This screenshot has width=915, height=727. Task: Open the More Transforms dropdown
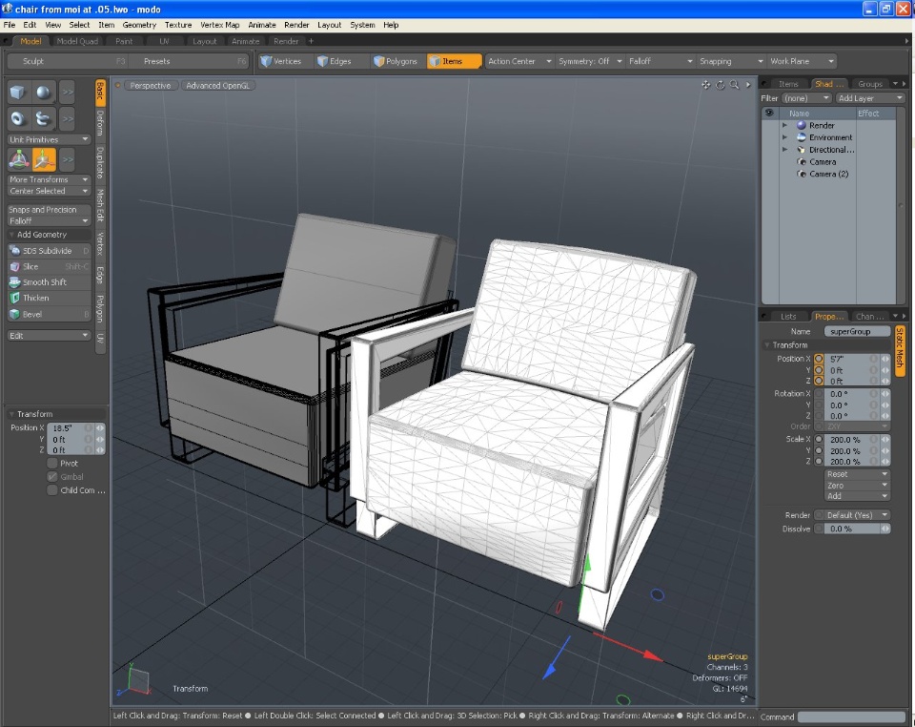coord(49,179)
